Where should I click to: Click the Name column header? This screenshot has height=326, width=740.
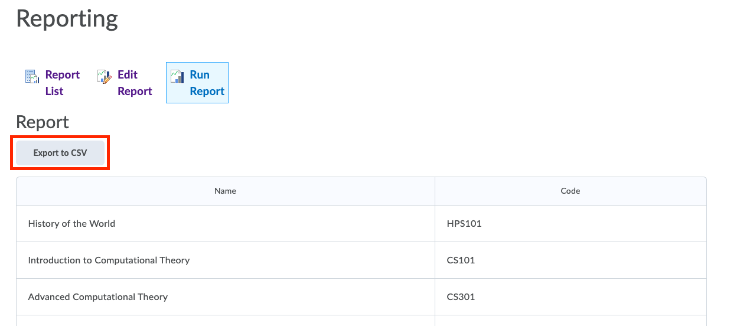225,191
